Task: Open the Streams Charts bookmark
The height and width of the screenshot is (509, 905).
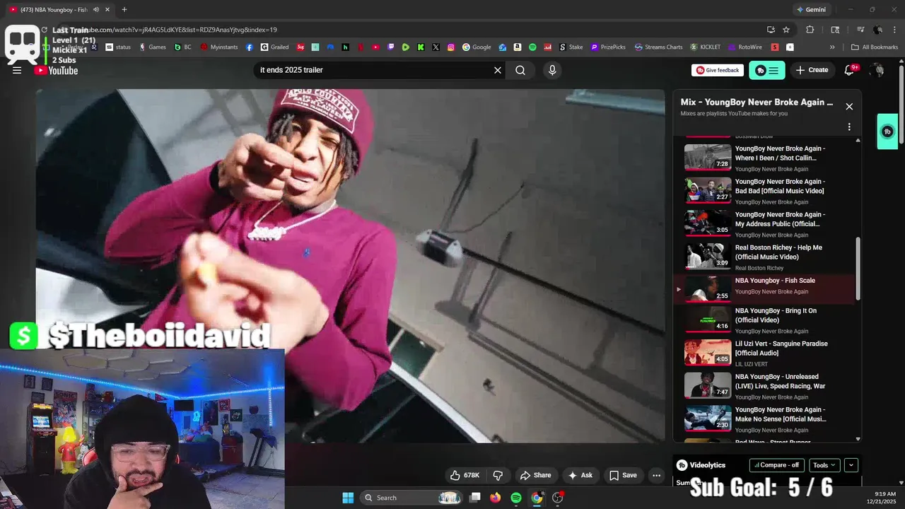Action: [x=658, y=47]
